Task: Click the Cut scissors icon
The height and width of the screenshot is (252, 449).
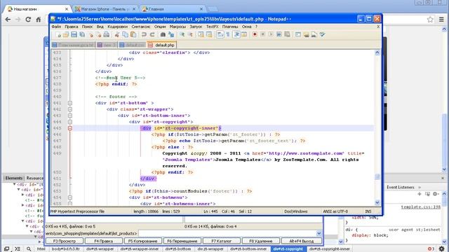Action: pos(117,34)
